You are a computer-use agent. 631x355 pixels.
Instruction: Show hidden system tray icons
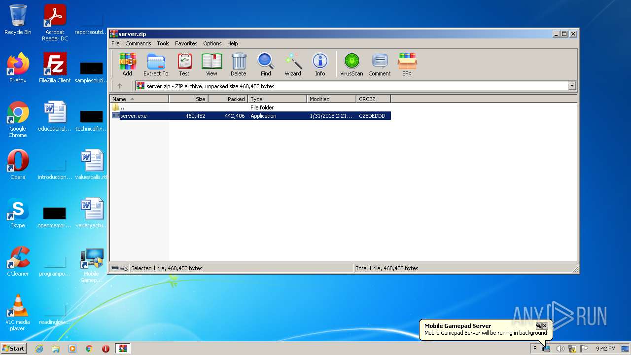pyautogui.click(x=535, y=348)
